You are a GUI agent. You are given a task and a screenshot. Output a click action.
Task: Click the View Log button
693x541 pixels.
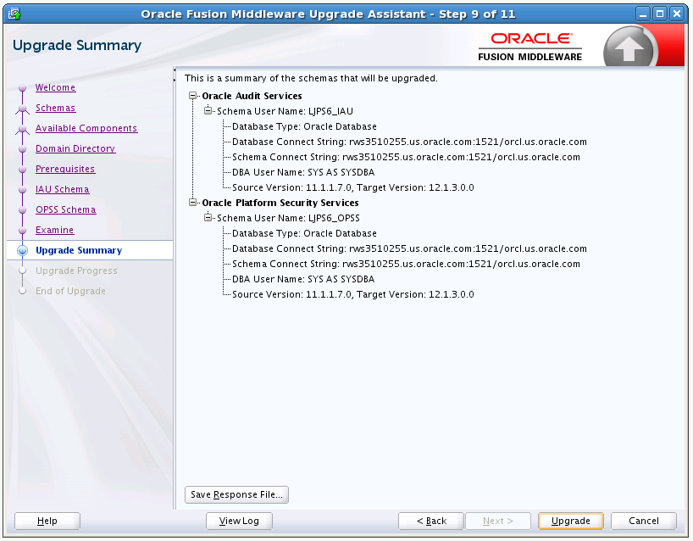pos(239,521)
